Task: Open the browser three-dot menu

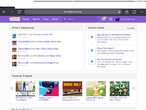Action: [141, 12]
